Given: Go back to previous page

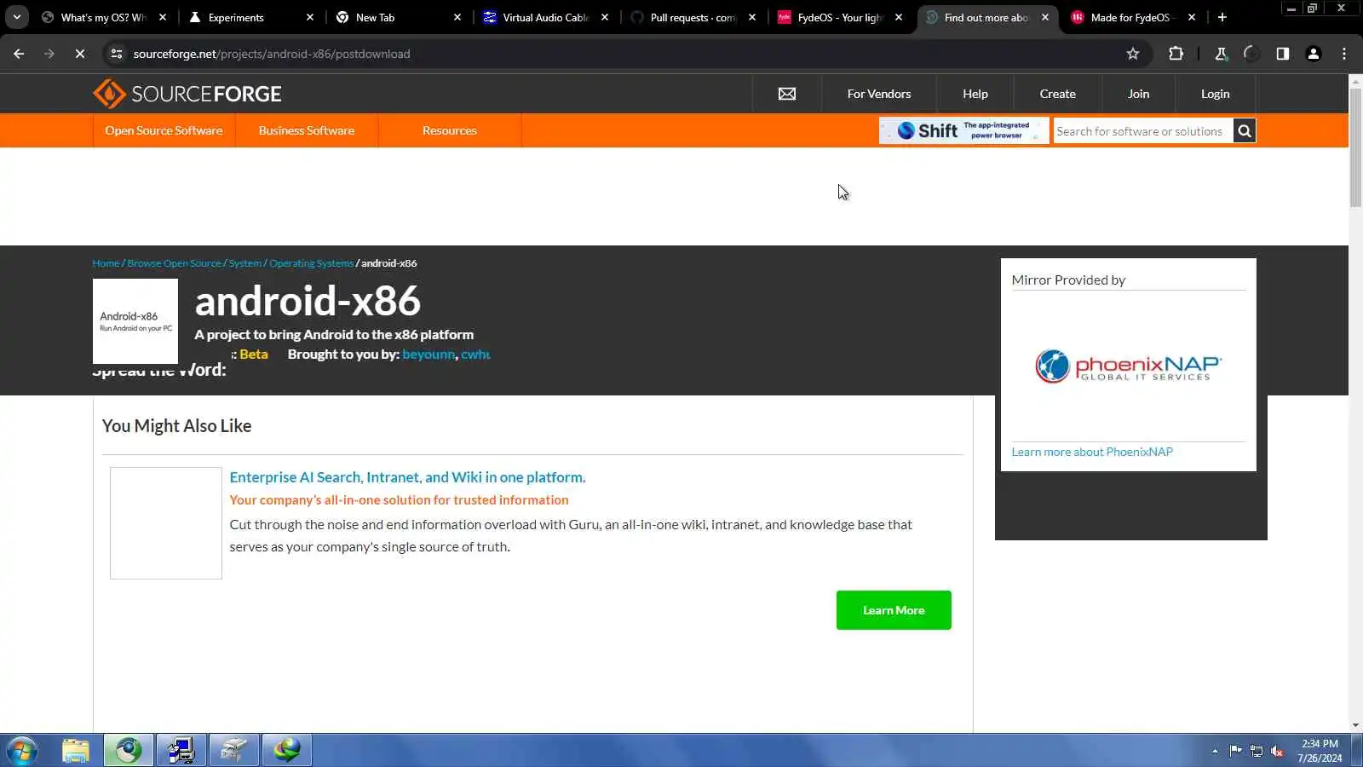Looking at the screenshot, I should pos(19,54).
